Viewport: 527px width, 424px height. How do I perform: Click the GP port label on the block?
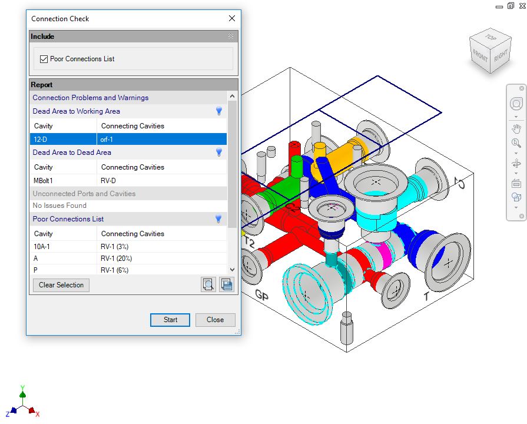click(262, 295)
